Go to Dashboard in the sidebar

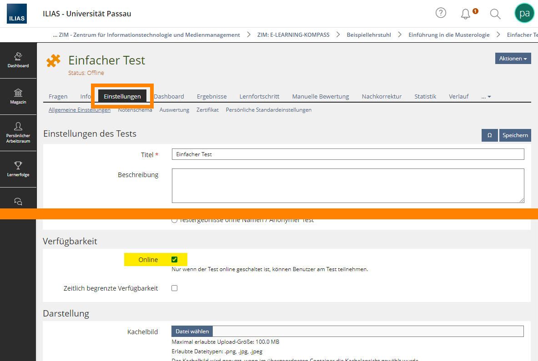(x=18, y=60)
